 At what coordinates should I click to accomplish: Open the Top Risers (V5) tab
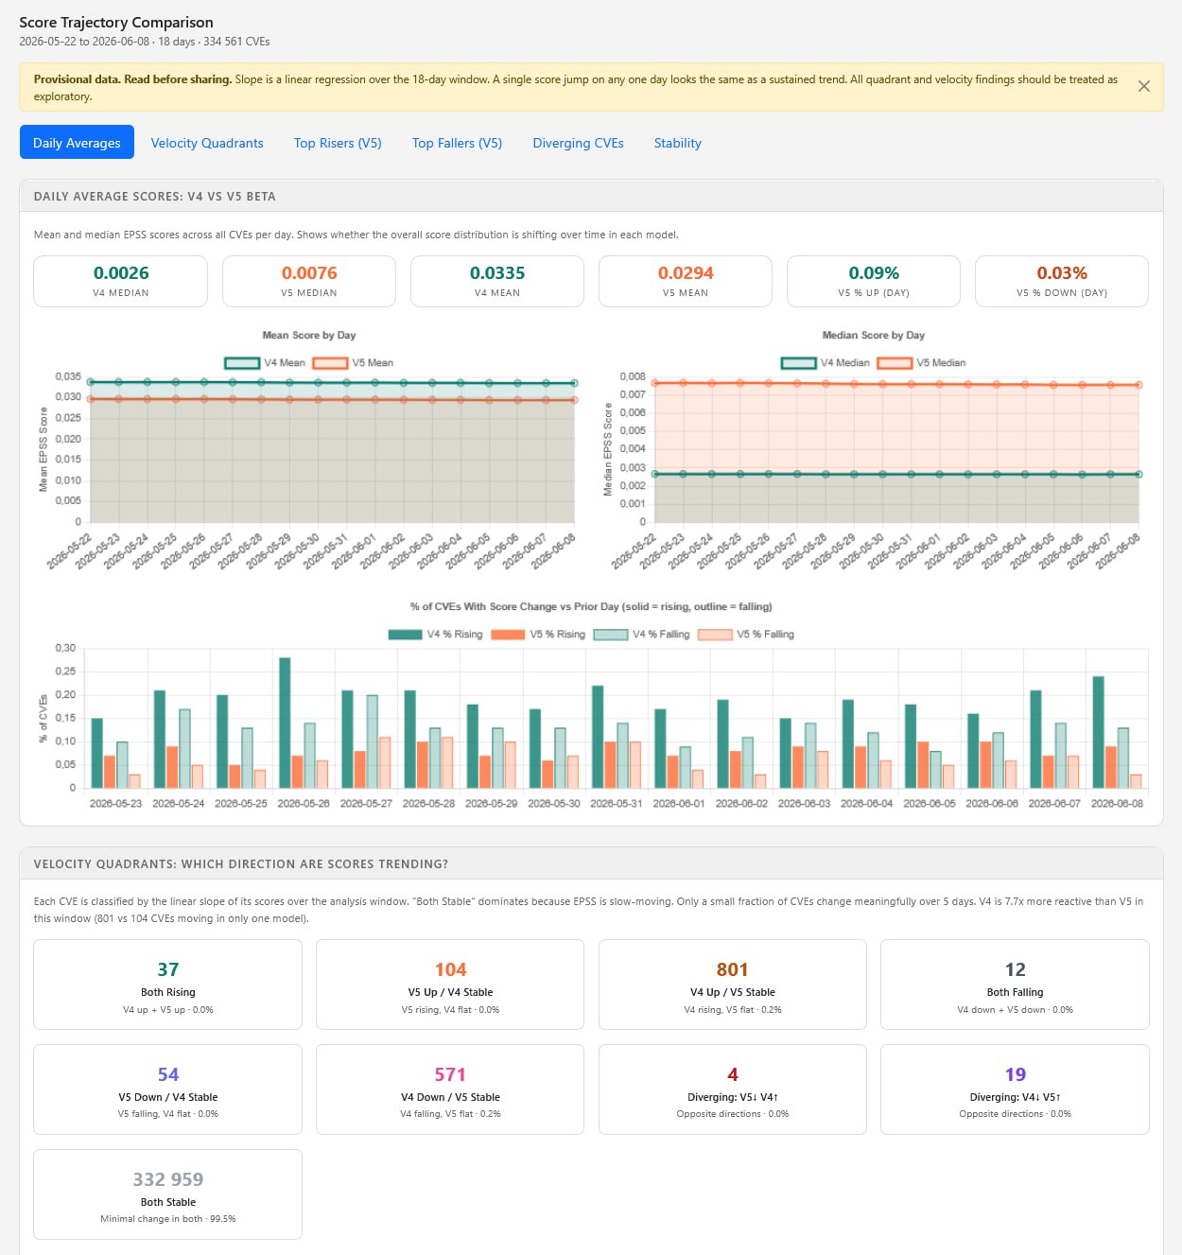point(338,143)
